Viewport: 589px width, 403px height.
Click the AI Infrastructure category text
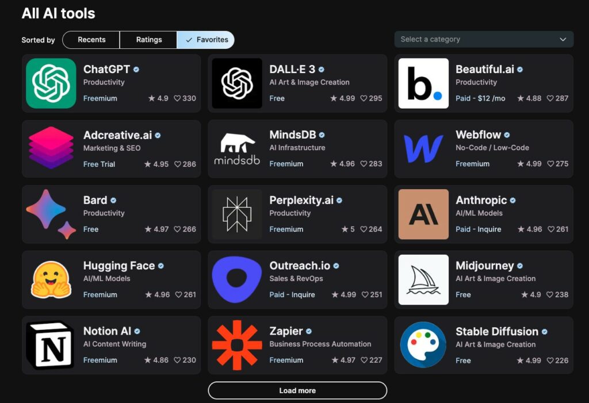(x=297, y=148)
